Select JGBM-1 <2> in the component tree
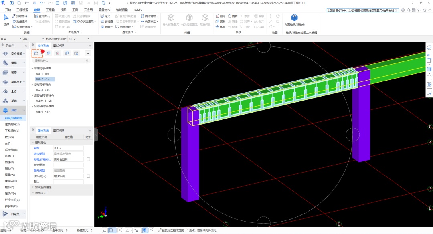 [x=44, y=101]
